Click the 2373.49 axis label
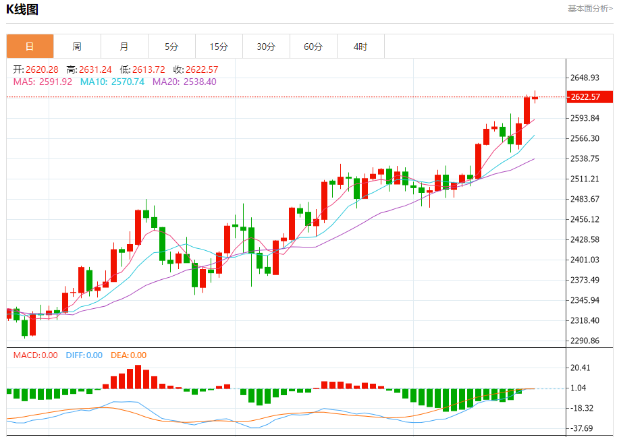Screen dimensions: 619x437 pos(585,280)
